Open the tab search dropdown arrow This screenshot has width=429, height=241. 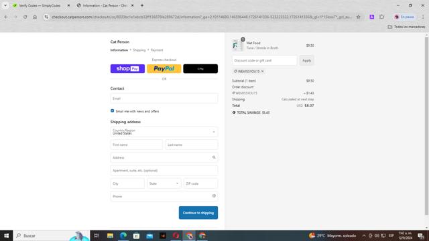5,5
